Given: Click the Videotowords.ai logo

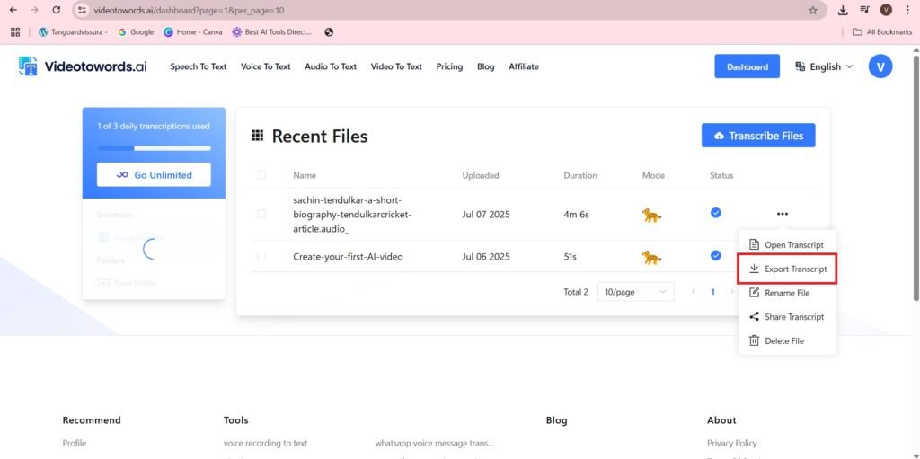Looking at the screenshot, I should 82,66.
